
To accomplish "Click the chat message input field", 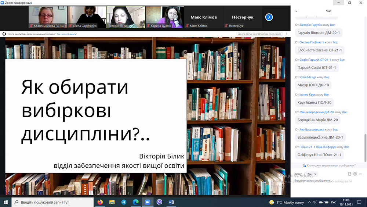I will (323, 181).
